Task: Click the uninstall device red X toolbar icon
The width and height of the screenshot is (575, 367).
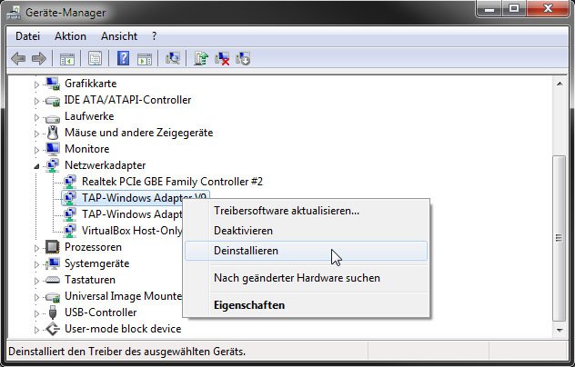Action: coord(222,59)
